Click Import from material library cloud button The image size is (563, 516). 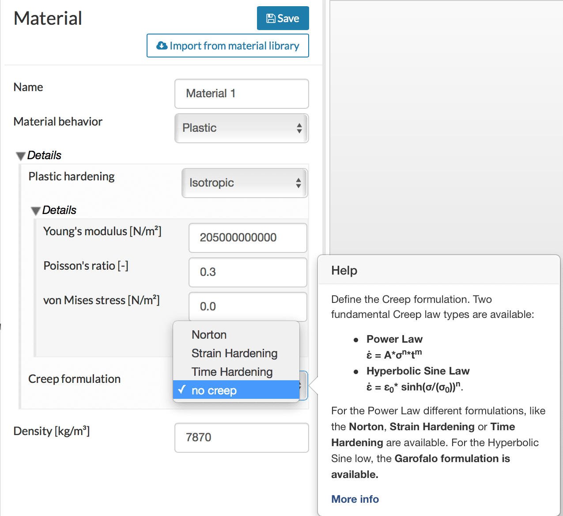pyautogui.click(x=227, y=46)
